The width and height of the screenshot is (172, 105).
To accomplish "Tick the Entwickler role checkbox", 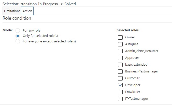I will [120, 92].
